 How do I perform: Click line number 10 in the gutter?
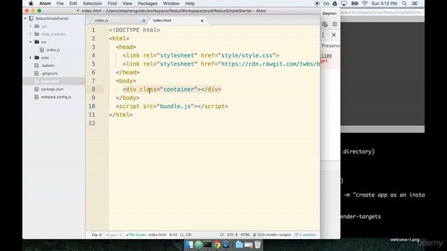(91, 106)
